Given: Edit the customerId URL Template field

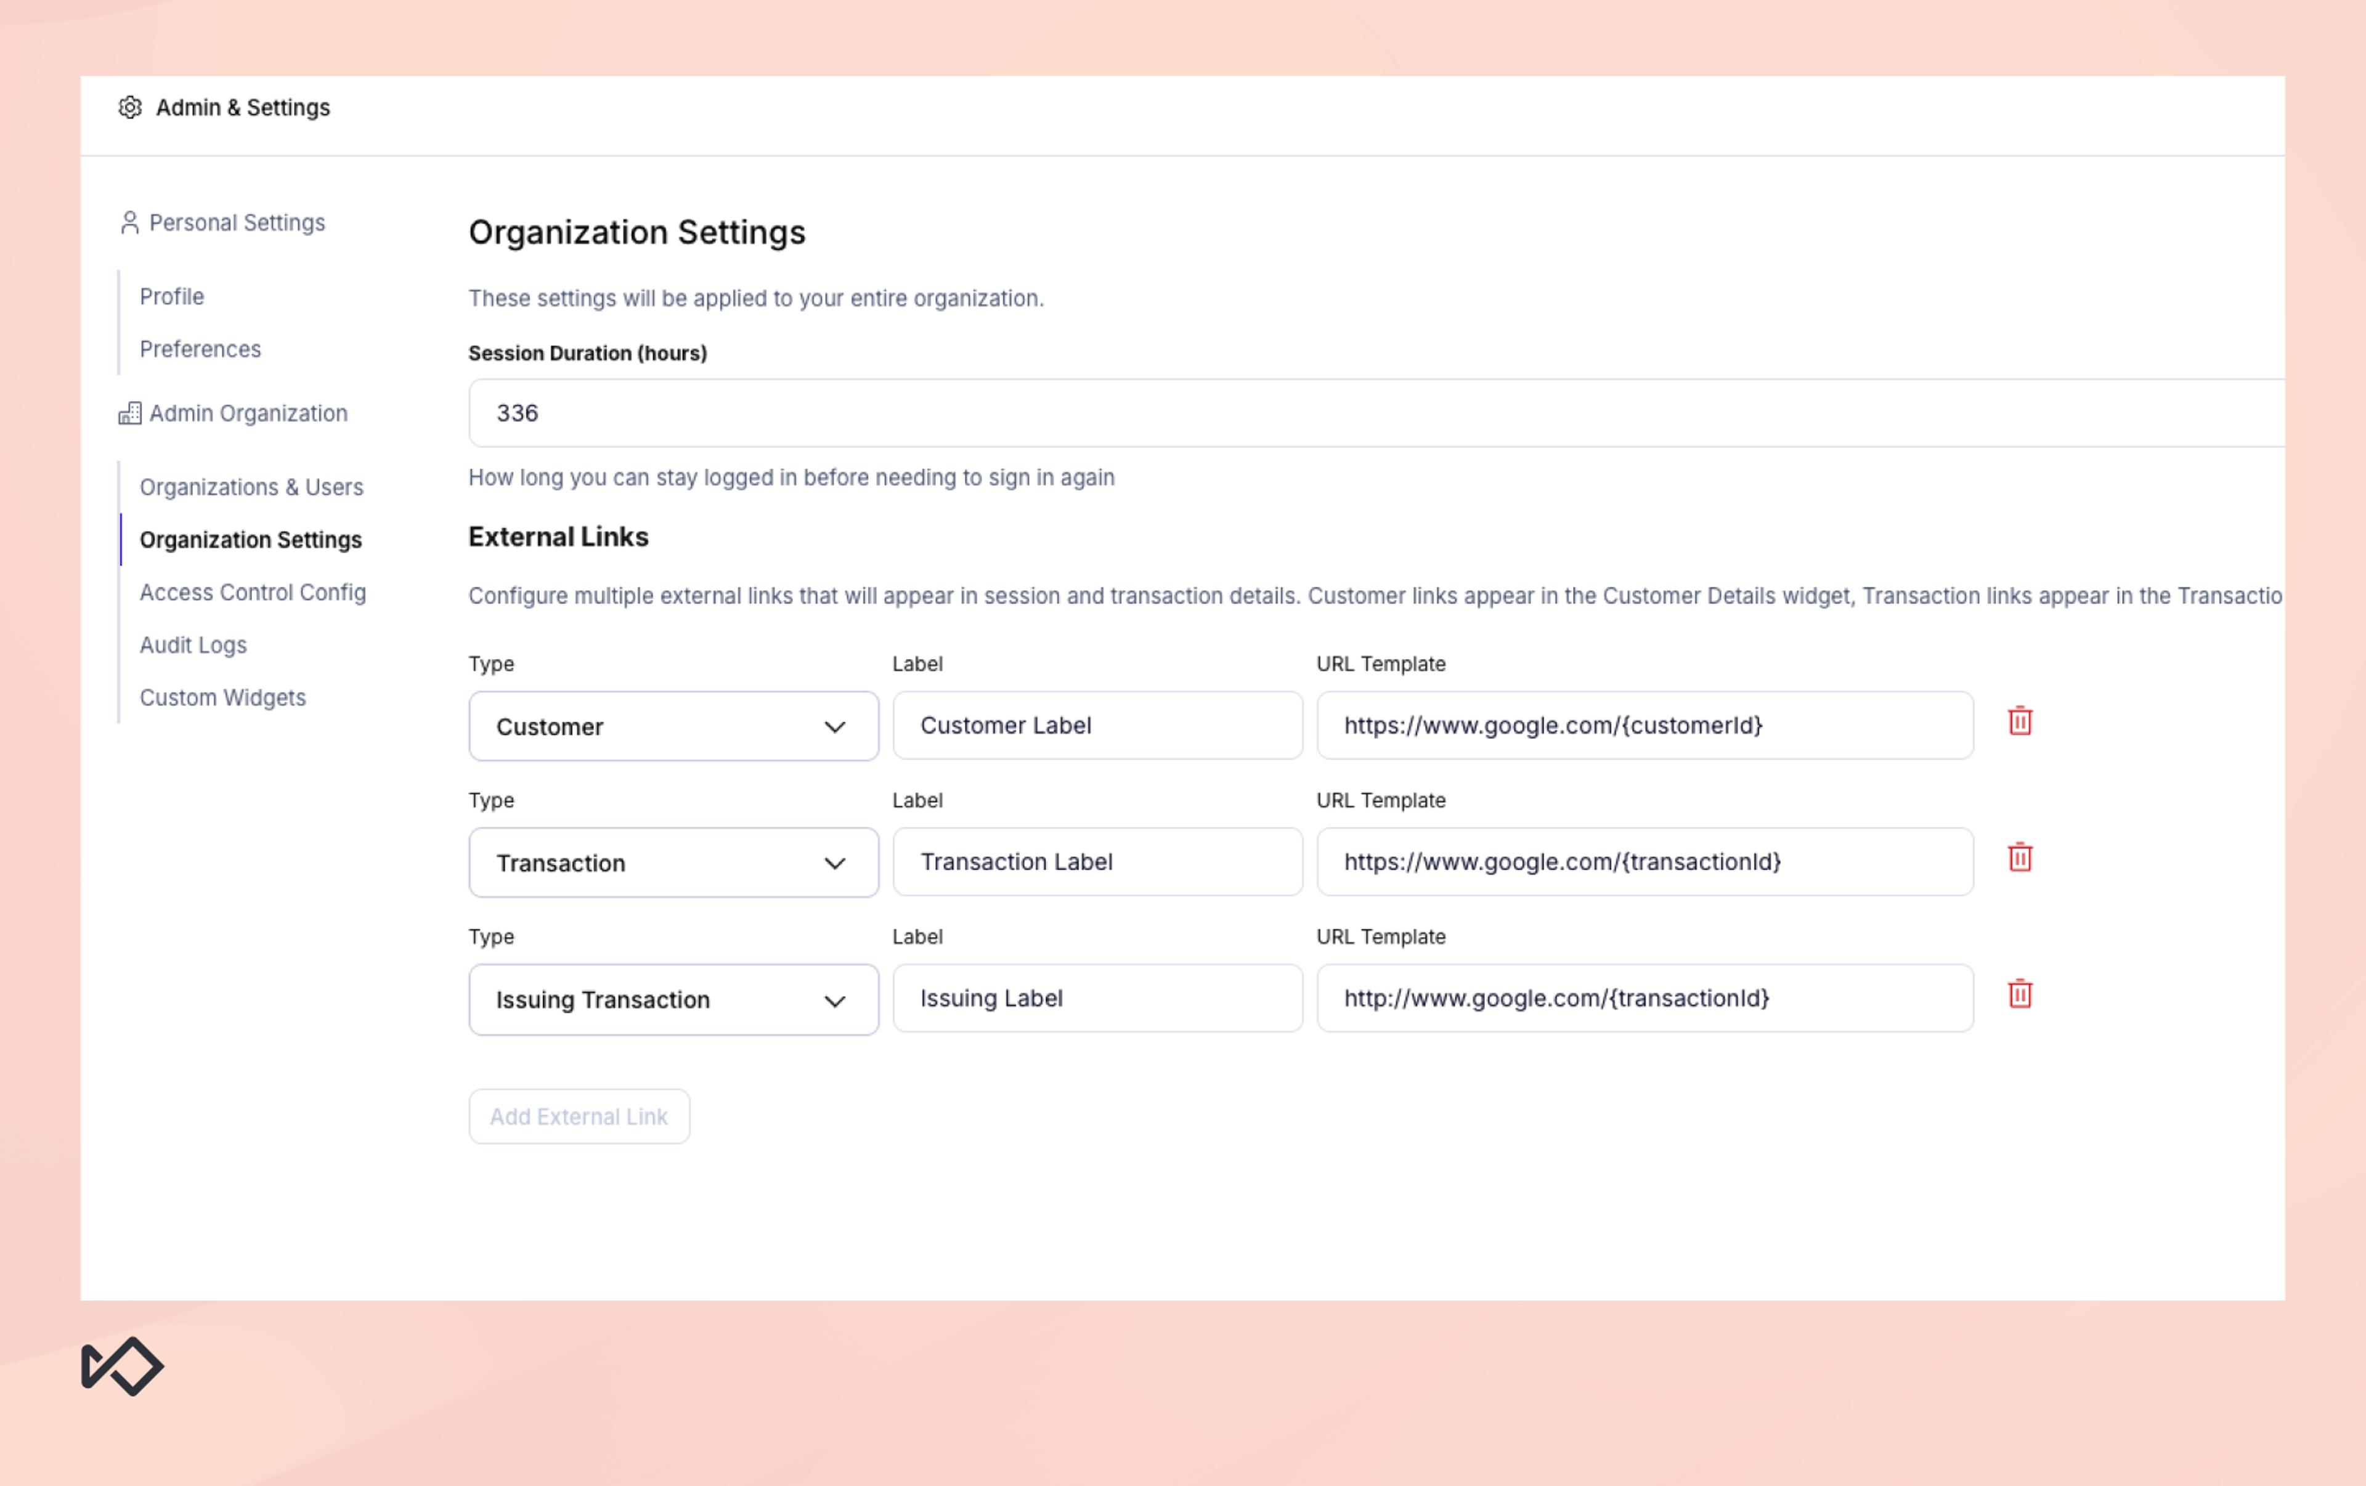Looking at the screenshot, I should tap(1645, 726).
